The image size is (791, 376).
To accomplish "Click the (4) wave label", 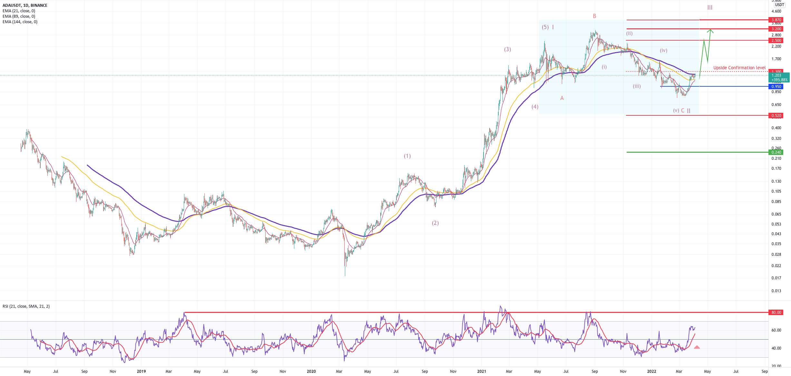I will pyautogui.click(x=535, y=107).
